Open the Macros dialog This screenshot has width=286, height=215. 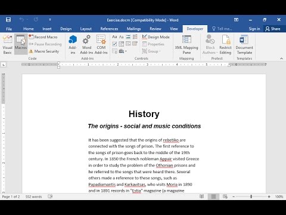coord(21,45)
